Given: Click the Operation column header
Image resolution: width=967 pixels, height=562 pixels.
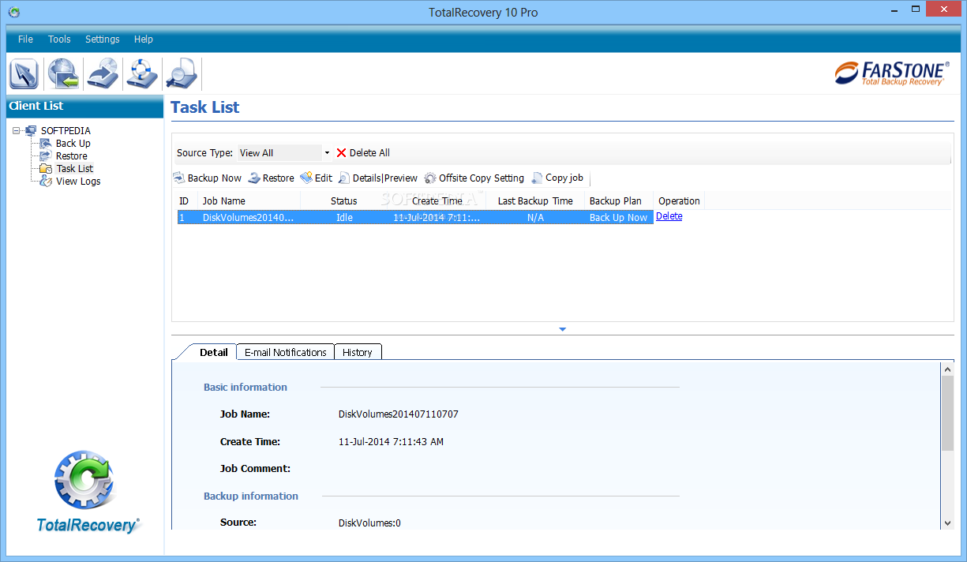Looking at the screenshot, I should [679, 200].
